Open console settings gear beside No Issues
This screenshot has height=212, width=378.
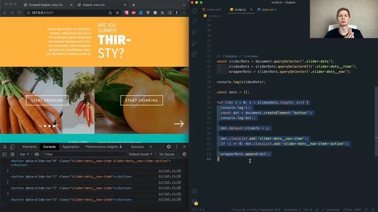pyautogui.click(x=184, y=154)
